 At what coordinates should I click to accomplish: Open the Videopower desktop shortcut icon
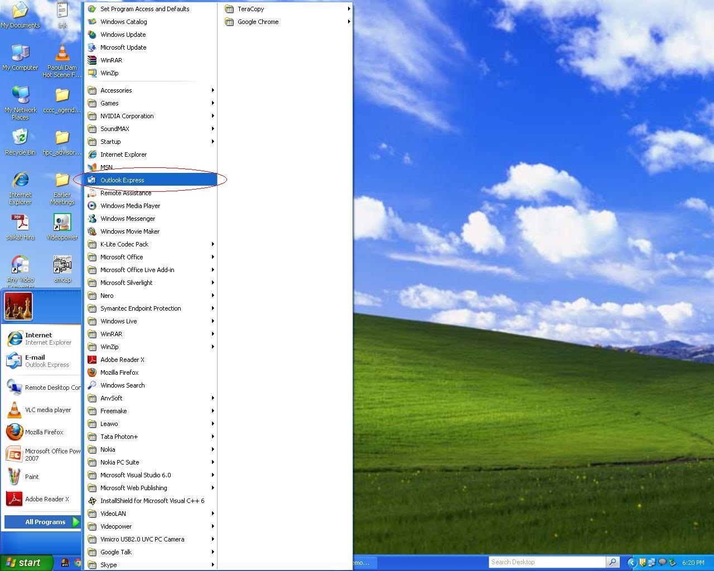(x=62, y=222)
